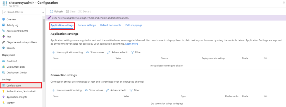Click the Save toolbar button
The width and height of the screenshot is (286, 107).
71,11
